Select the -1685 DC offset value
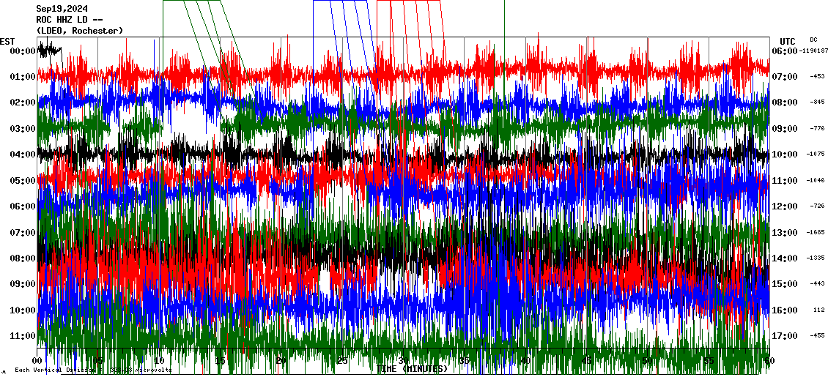This screenshot has height=380, width=828. pyautogui.click(x=816, y=233)
